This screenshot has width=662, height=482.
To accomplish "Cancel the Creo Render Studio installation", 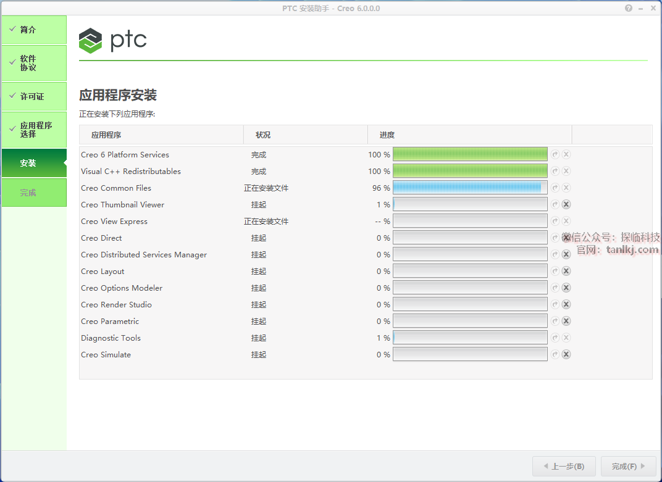I will (566, 305).
